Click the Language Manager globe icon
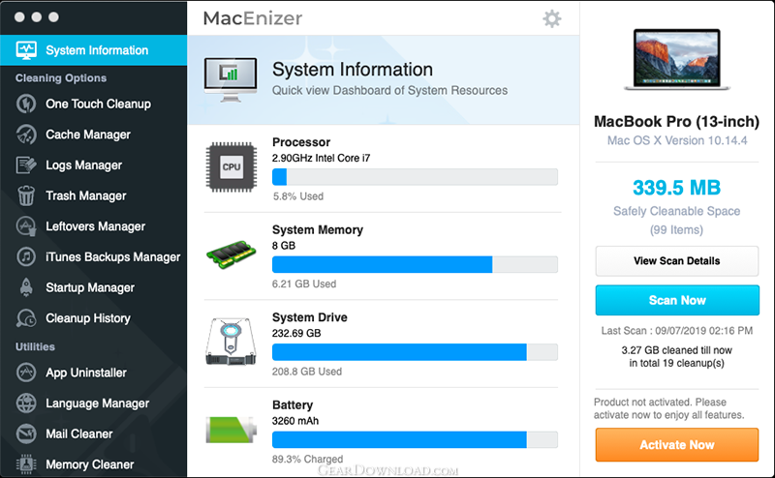 pyautogui.click(x=26, y=403)
